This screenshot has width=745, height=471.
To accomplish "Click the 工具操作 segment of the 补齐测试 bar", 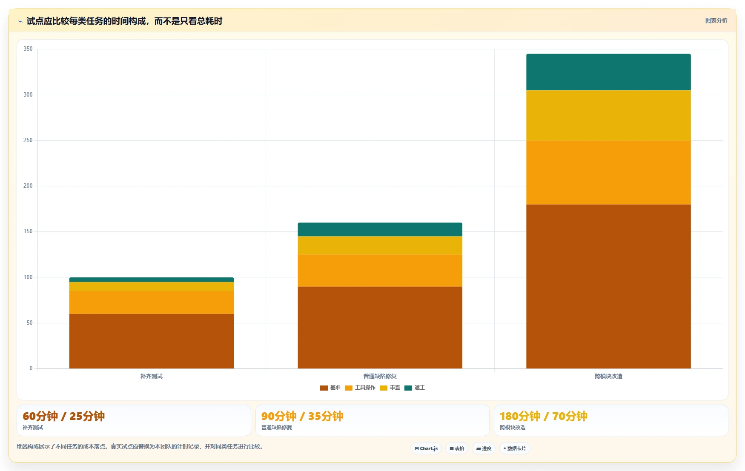I will tap(152, 303).
